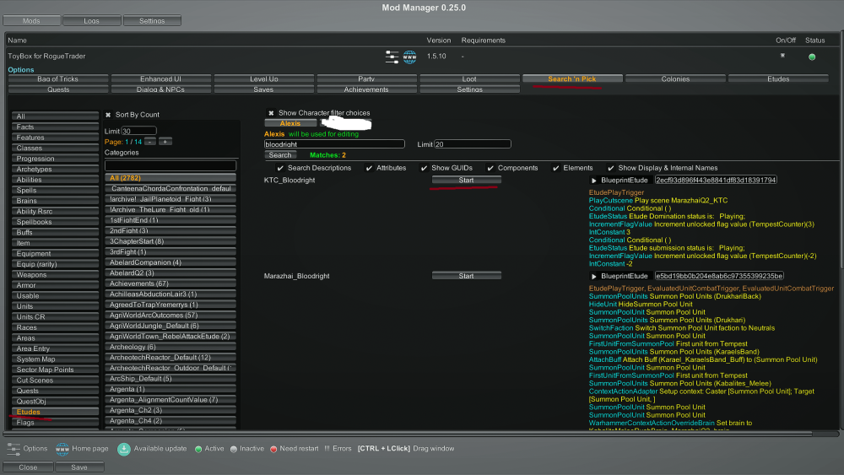The height and width of the screenshot is (475, 844).
Task: Click ToyBox options sliders icon
Action: tap(392, 57)
